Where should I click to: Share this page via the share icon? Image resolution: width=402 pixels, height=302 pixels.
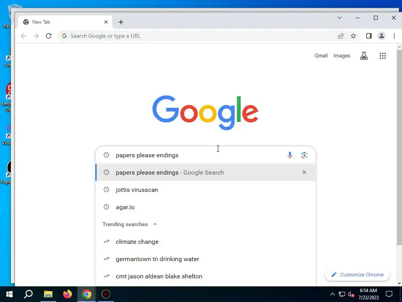[x=341, y=36]
